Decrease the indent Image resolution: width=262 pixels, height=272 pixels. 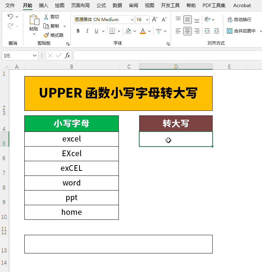(x=207, y=31)
